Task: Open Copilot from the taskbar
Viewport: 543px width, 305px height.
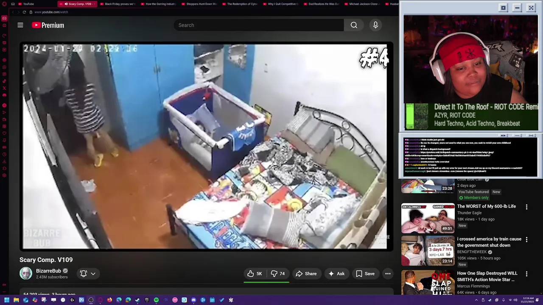Action: click(x=35, y=300)
